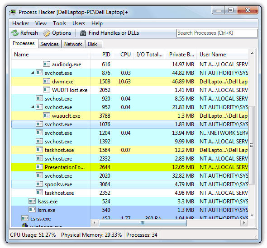This screenshot has height=248, width=267.
Task: Click Physical Memory 29.33% status entry
Action: coord(91,235)
